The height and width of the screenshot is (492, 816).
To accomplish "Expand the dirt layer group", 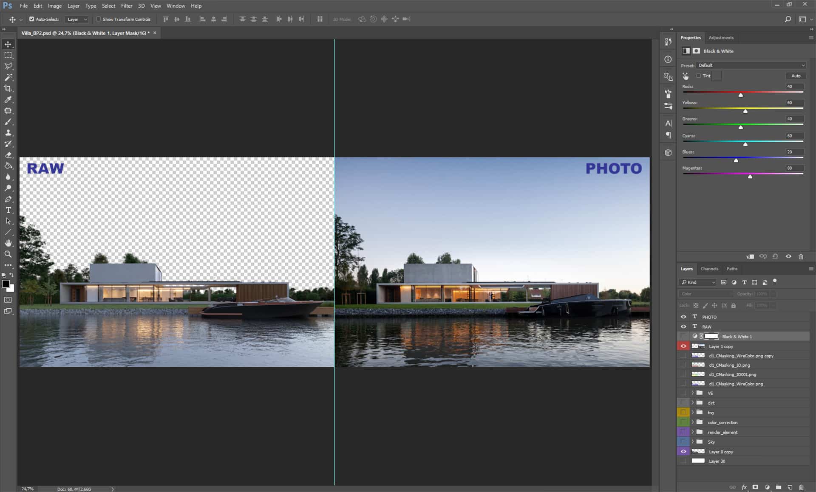I will [693, 402].
